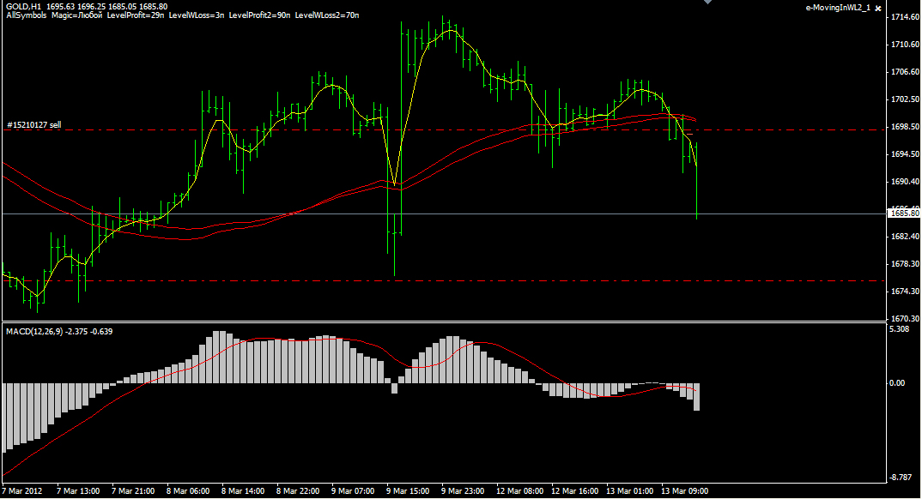This screenshot has height=499, width=922.
Task: Click the 7 Mar 13:00 time label
Action: click(x=78, y=491)
